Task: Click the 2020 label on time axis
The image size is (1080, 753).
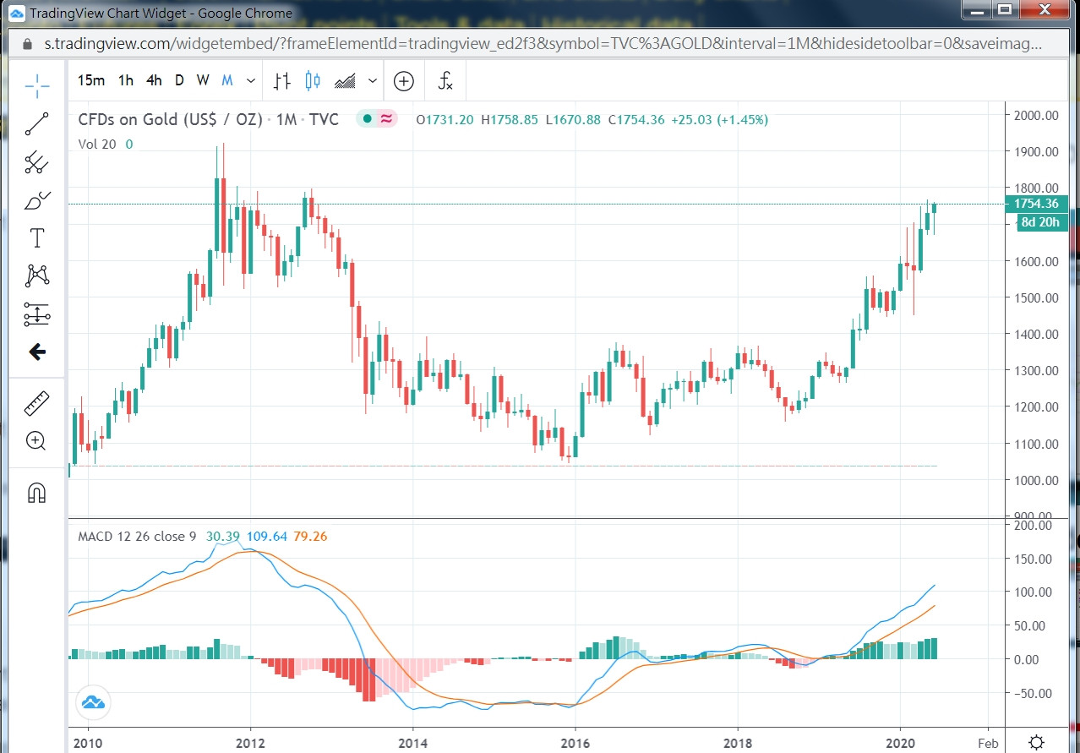Action: tap(900, 743)
